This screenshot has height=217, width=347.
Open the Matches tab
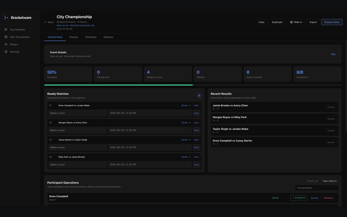[108, 37]
